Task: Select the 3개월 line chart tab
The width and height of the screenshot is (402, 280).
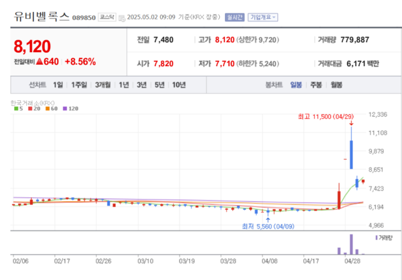Action: pyautogui.click(x=103, y=85)
